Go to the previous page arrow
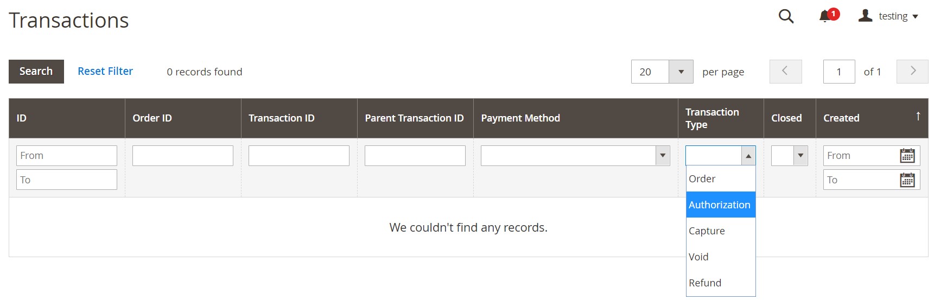Image resolution: width=934 pixels, height=300 pixels. pyautogui.click(x=785, y=71)
